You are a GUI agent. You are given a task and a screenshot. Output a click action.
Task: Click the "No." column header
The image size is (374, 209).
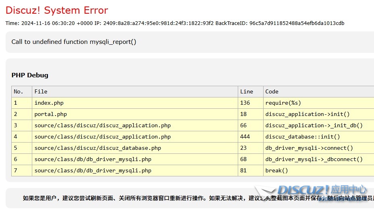click(19, 91)
